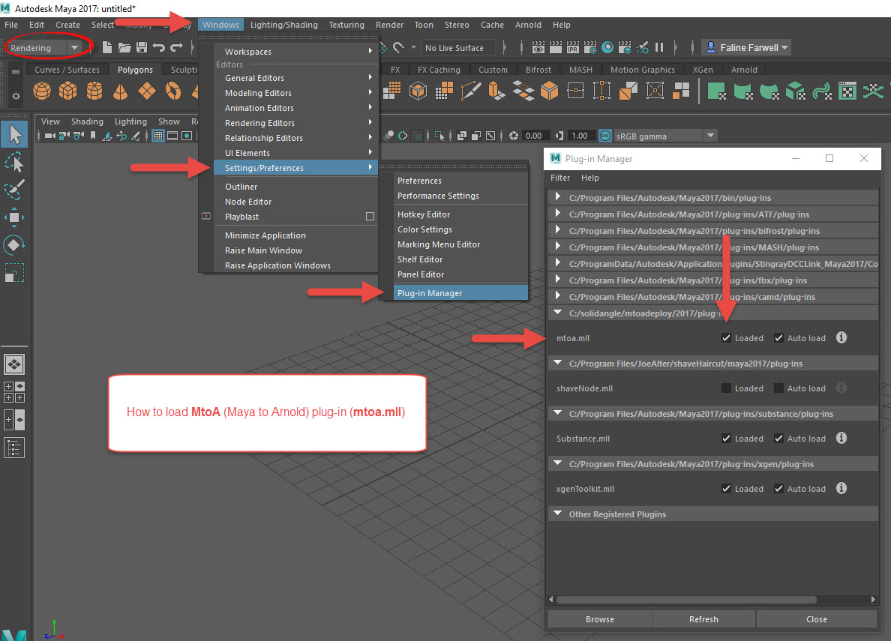Click the Open Scene folder icon
Viewport: 891px width, 641px height.
click(124, 48)
